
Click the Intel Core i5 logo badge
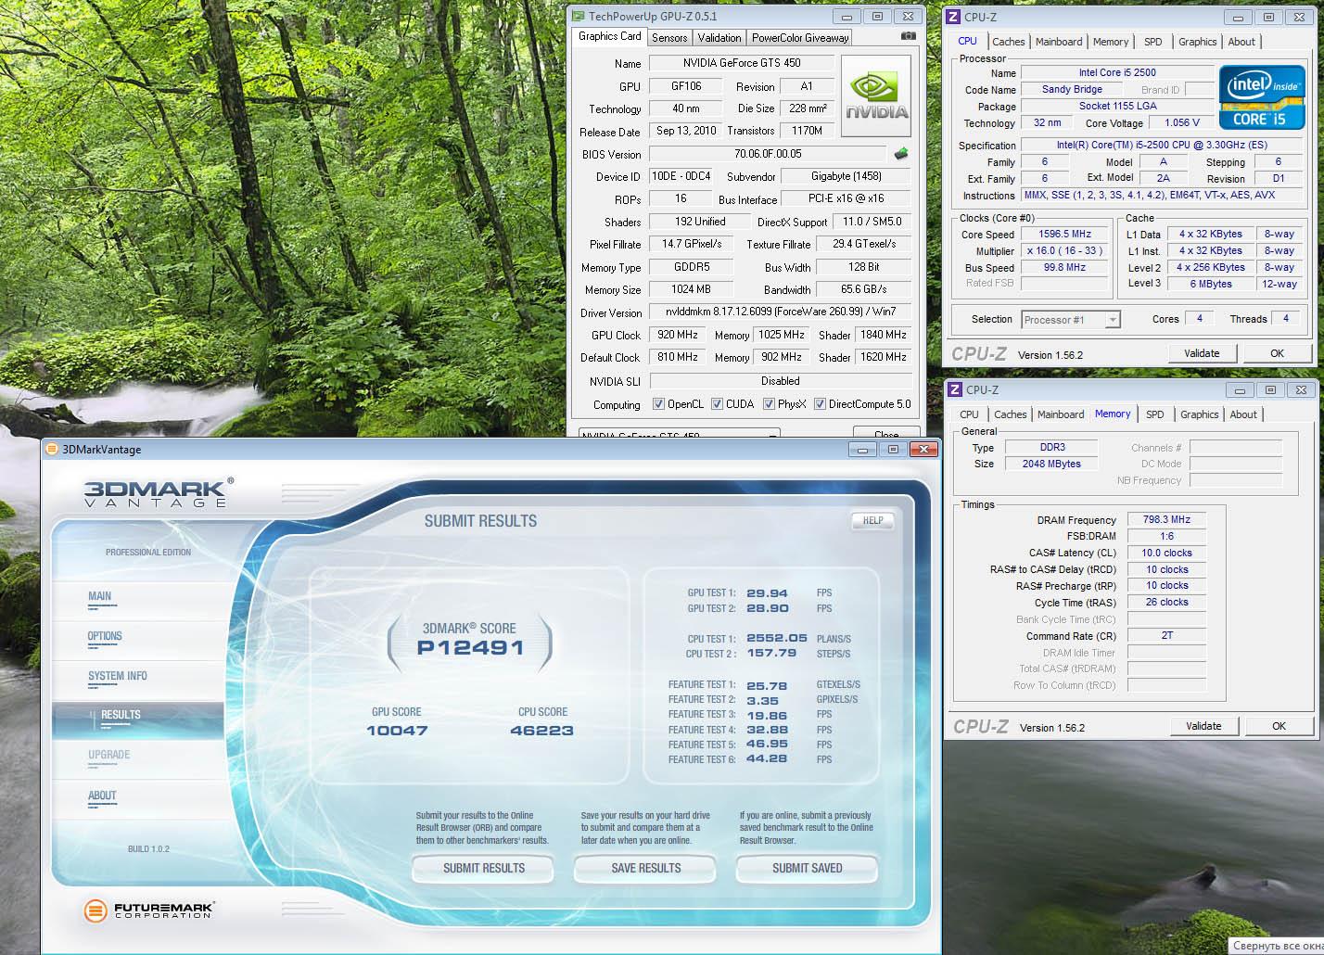click(x=1262, y=97)
